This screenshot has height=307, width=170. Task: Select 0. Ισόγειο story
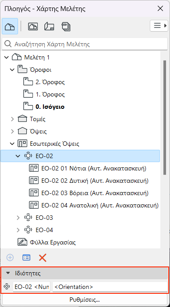point(50,107)
